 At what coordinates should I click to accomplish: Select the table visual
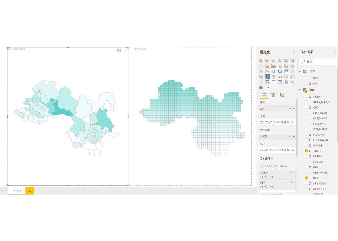[274, 82]
